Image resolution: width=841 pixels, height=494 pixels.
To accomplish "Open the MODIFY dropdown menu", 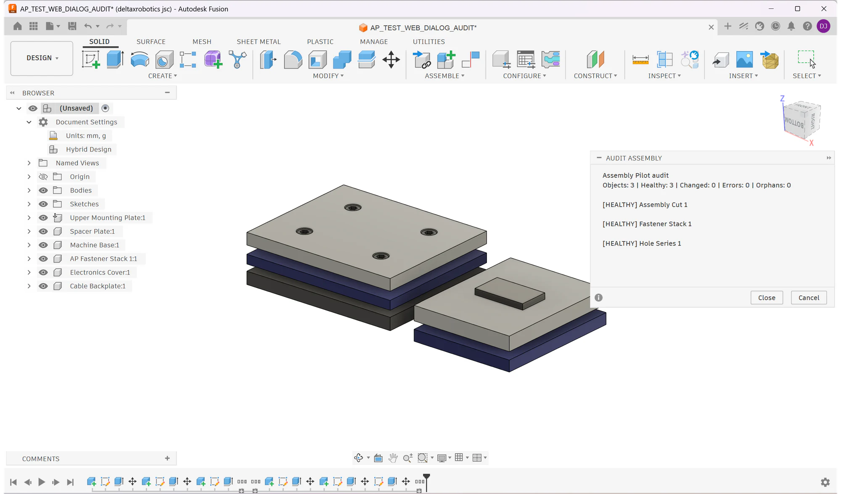I will click(x=328, y=76).
